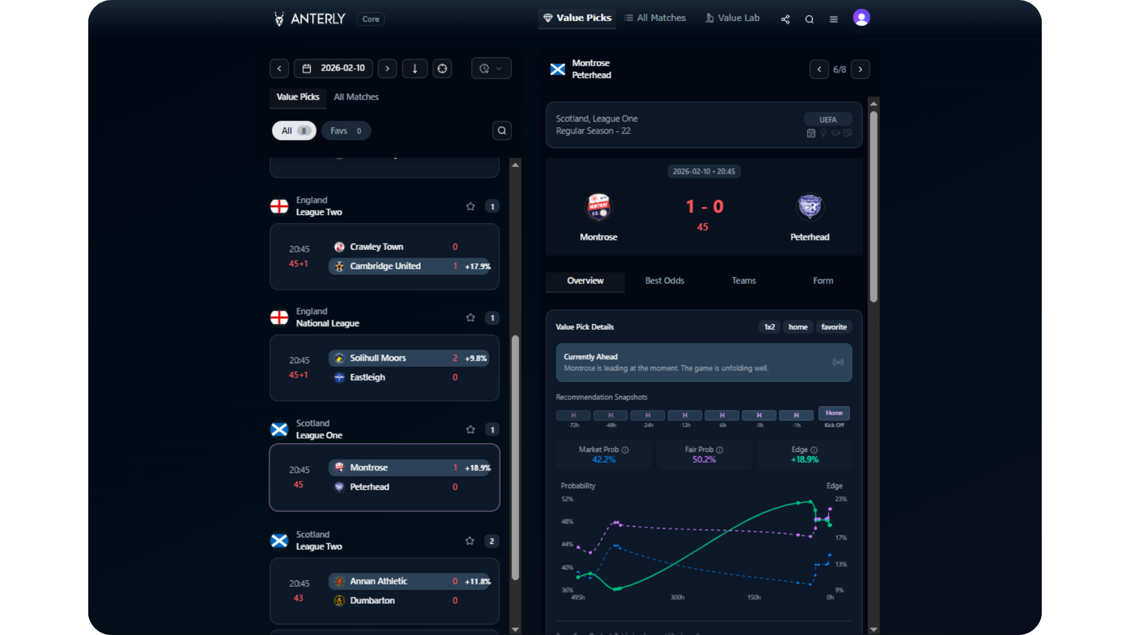Switch to the All Matches tab
1130x635 pixels.
(356, 96)
